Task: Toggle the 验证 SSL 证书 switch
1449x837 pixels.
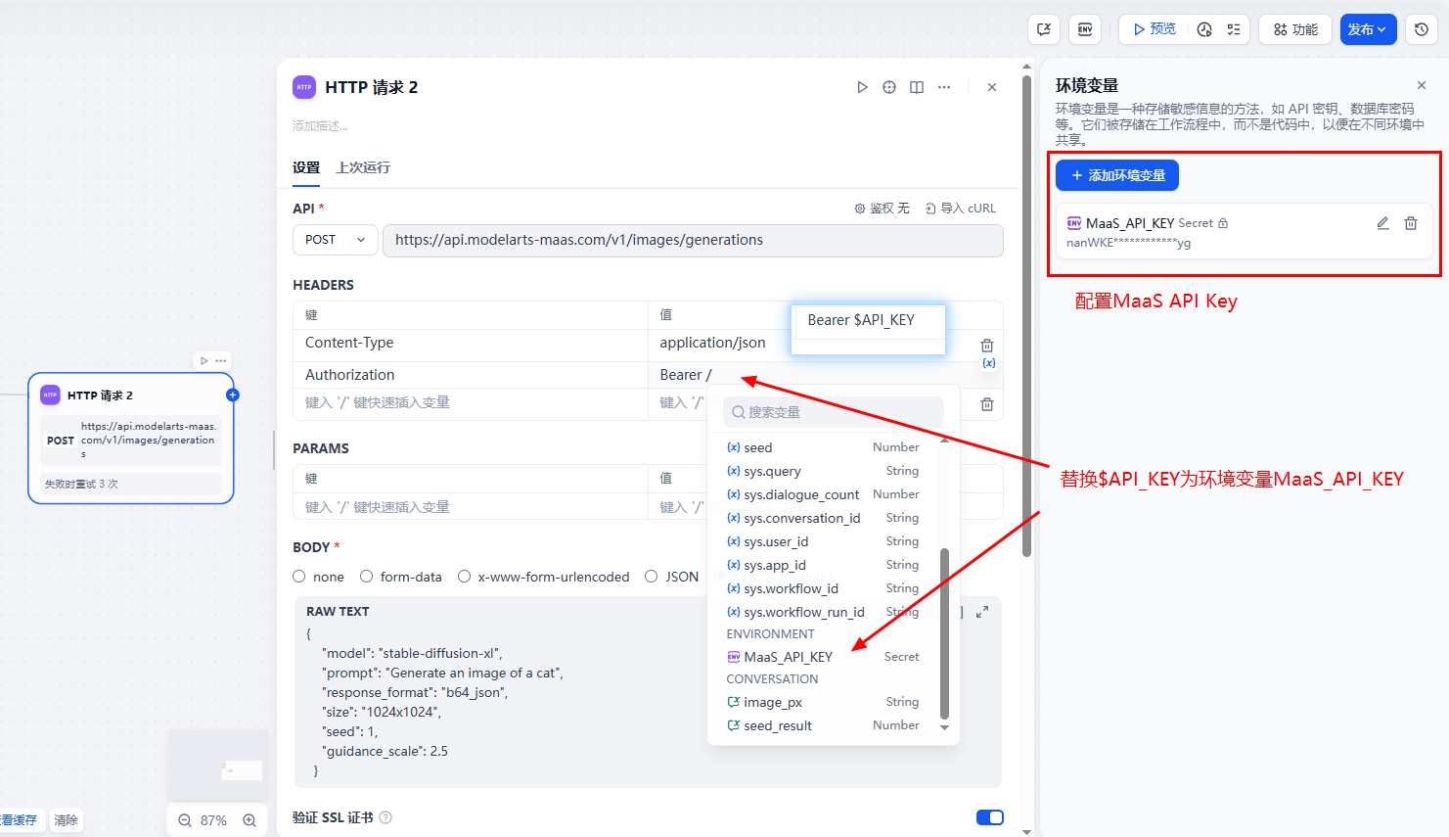Action: pyautogui.click(x=990, y=817)
